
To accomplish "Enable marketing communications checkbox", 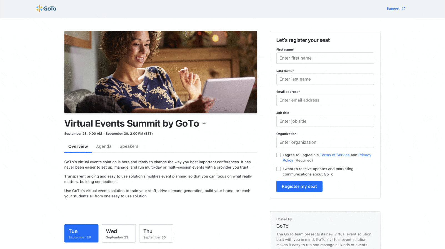I will pos(278,169).
